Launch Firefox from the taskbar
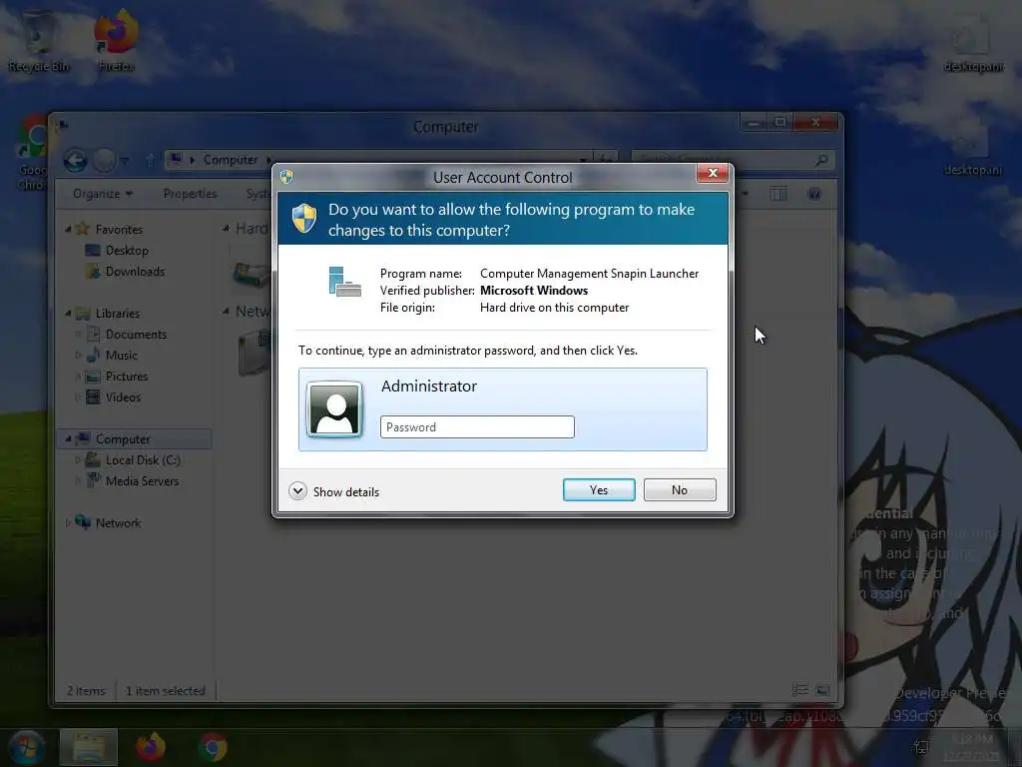Screen dimensions: 1022x767 click(x=150, y=747)
